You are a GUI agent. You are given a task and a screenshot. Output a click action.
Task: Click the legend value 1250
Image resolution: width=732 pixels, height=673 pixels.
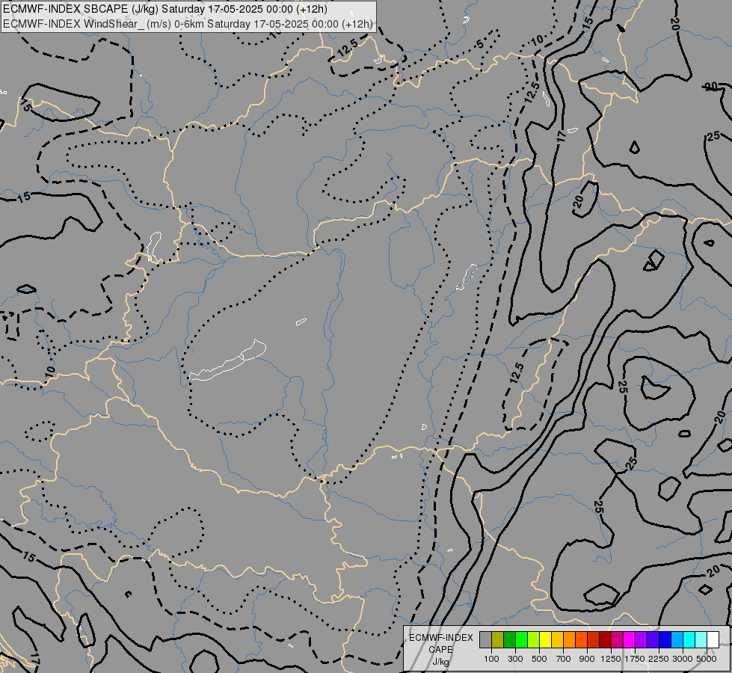611,659
